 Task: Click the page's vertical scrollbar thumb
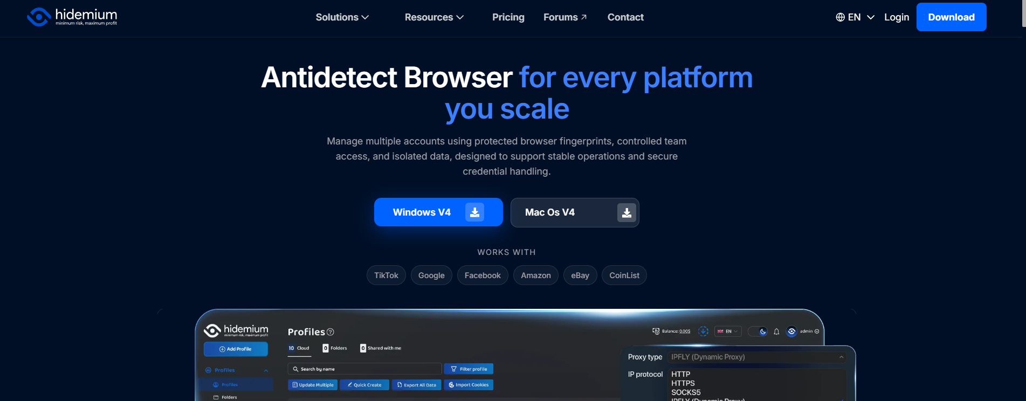coord(1024,13)
